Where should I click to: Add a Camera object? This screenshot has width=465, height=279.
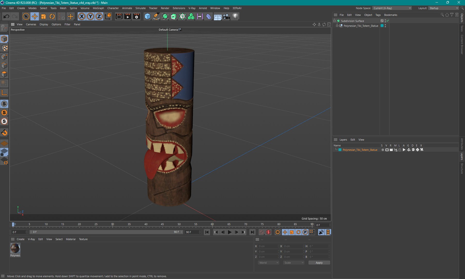coord(226,17)
